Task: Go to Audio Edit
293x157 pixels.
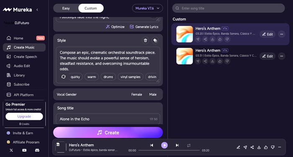Action: (x=24, y=66)
